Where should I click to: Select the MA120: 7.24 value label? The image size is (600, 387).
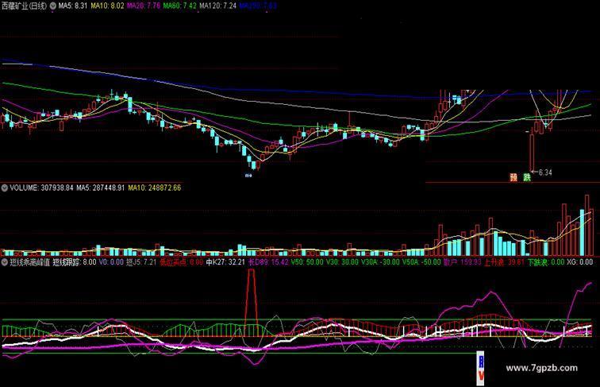(x=218, y=6)
